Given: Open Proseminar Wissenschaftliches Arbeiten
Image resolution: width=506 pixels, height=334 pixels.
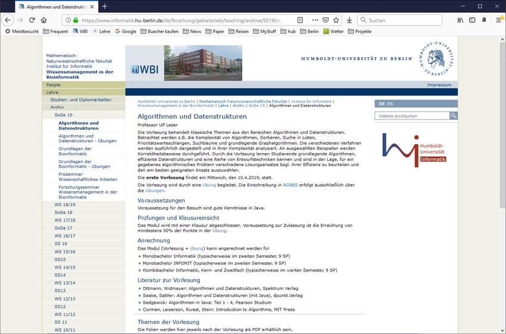Looking at the screenshot, I should [88, 176].
